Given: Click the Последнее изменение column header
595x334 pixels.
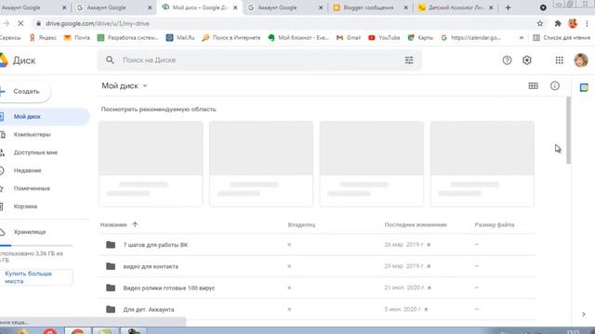Looking at the screenshot, I should coord(416,225).
